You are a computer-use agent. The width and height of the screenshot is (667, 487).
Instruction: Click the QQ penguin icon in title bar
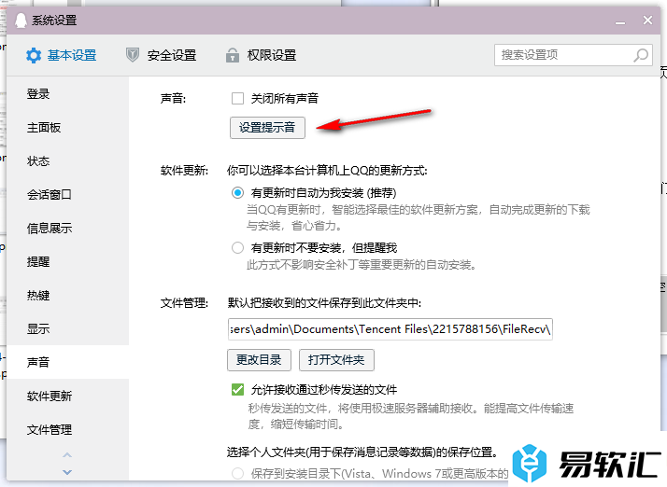21,20
